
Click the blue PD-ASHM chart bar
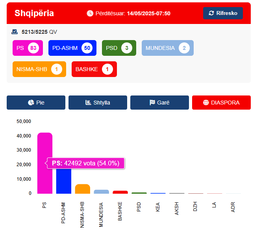(64, 181)
